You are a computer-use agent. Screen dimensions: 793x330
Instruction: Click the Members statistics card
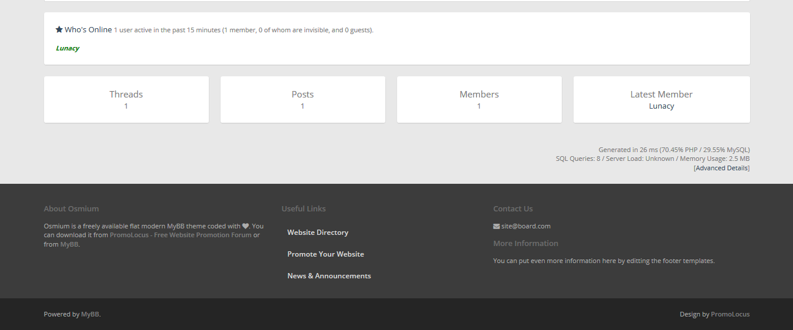[479, 99]
